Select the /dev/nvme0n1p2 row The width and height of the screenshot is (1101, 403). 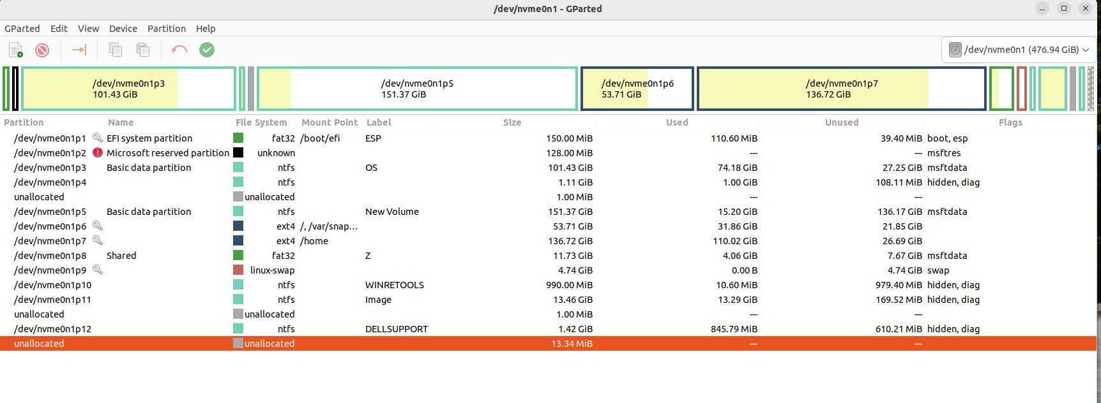pos(548,152)
